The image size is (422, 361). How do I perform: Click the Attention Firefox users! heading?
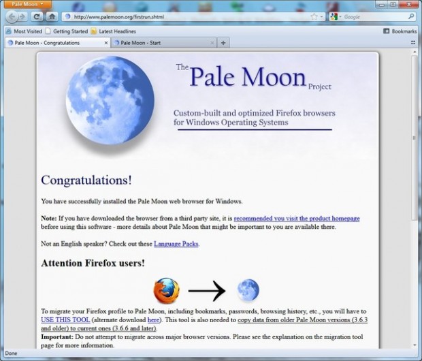(93, 263)
